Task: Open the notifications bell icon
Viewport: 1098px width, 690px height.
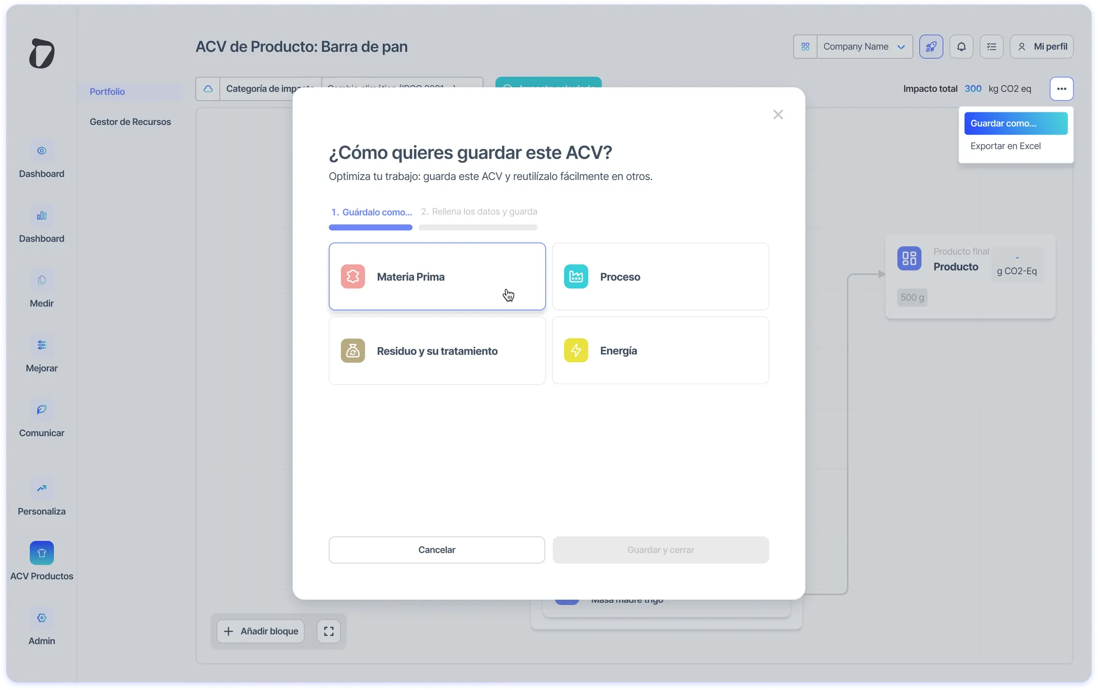Action: coord(961,47)
